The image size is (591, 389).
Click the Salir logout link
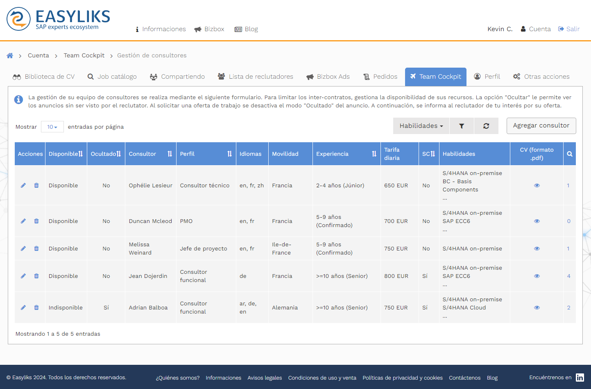click(569, 29)
